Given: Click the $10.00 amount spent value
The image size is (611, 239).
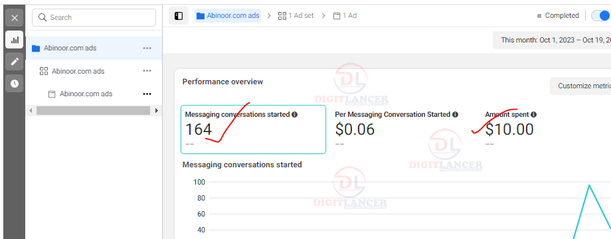Looking at the screenshot, I should click(509, 129).
